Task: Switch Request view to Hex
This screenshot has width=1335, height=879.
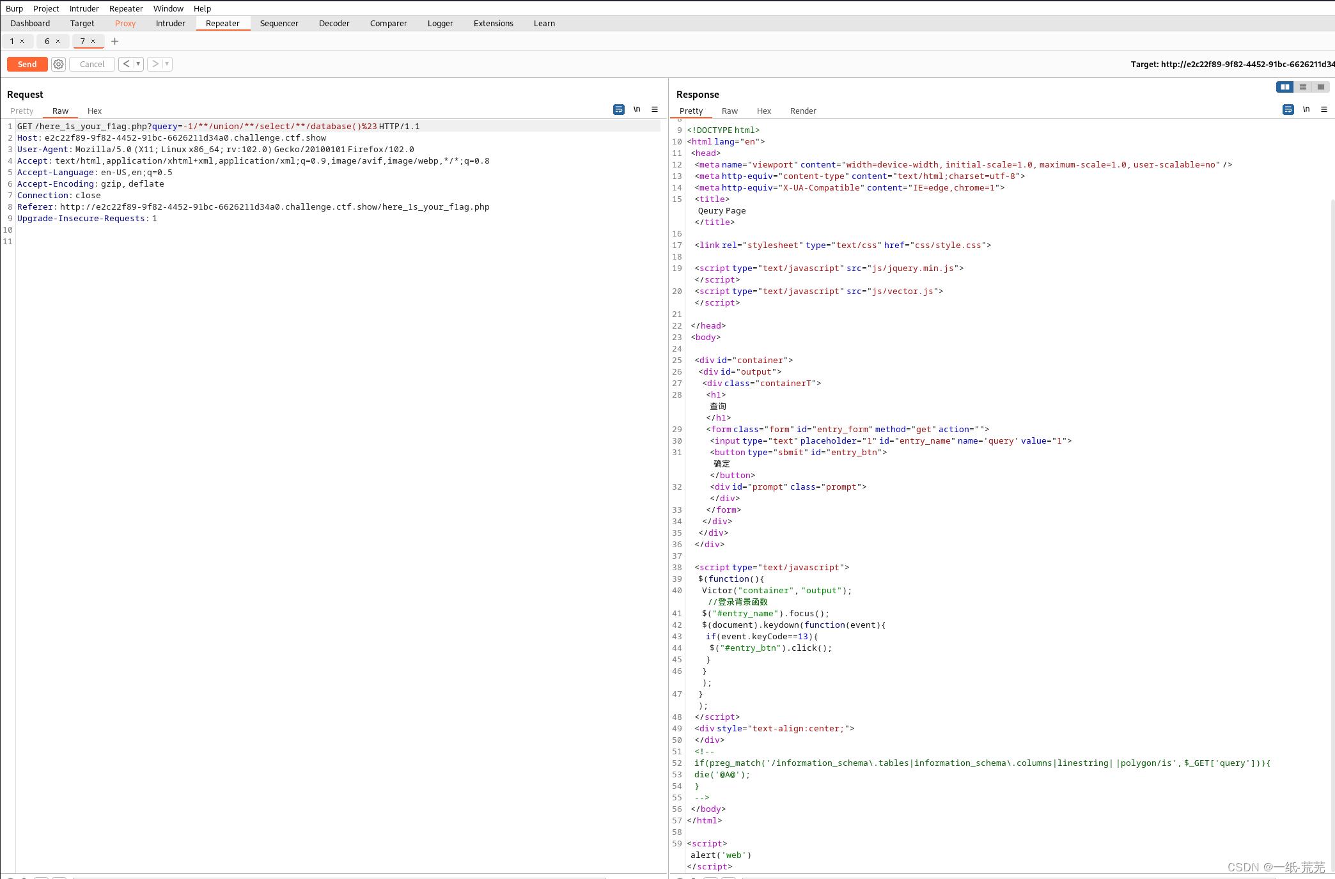Action: coord(95,111)
